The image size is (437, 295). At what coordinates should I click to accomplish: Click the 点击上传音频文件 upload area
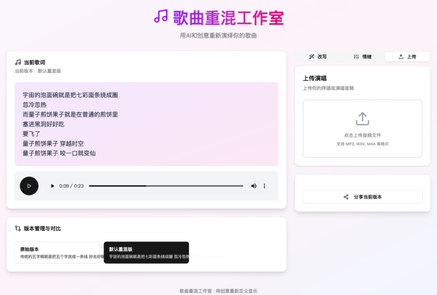pyautogui.click(x=362, y=129)
